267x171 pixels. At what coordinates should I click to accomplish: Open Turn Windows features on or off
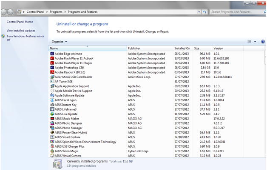[x=25, y=38]
